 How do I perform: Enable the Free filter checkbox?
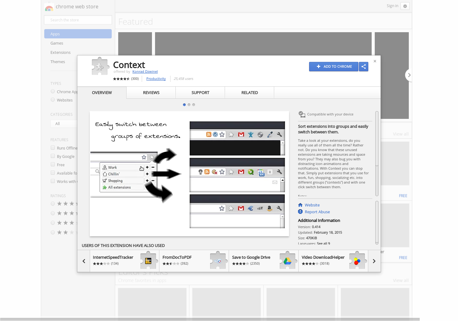pos(53,164)
